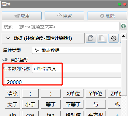Viewport: 128px width, 116px height.
Task: Click expression field containing 20000
Action: coord(63,82)
